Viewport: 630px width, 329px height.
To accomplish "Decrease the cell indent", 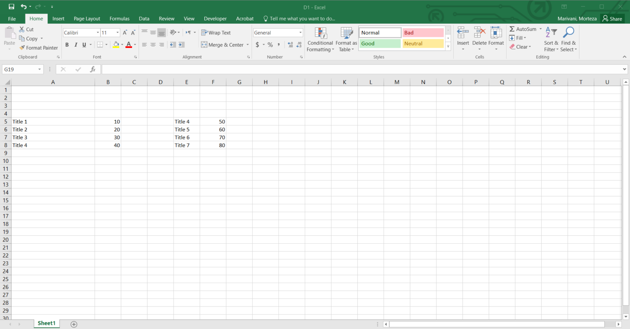I will coord(173,45).
